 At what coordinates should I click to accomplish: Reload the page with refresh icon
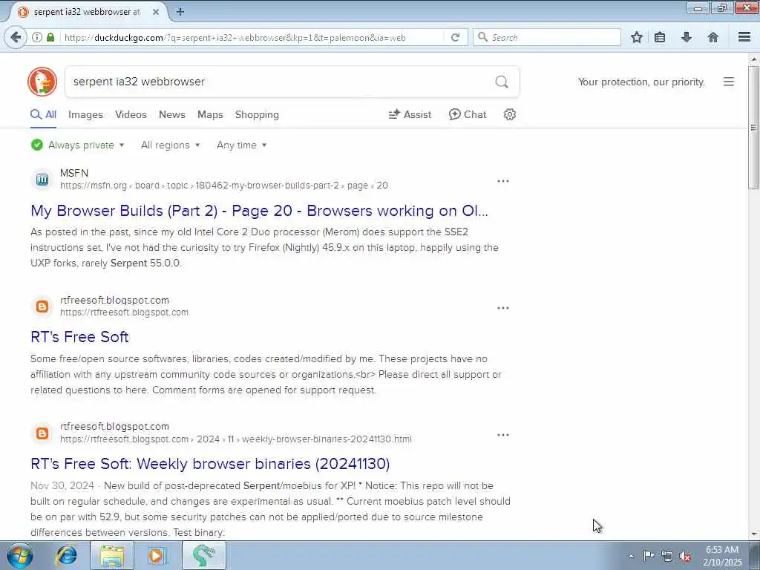click(455, 37)
